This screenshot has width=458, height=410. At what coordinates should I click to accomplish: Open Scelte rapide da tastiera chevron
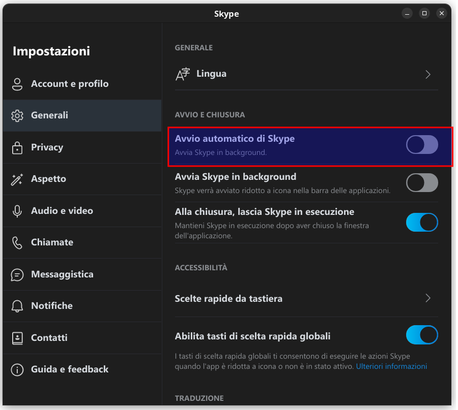(428, 298)
